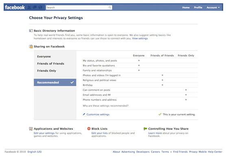Expand the Account dropdown menu
This screenshot has width=226, height=157.
point(213,7)
